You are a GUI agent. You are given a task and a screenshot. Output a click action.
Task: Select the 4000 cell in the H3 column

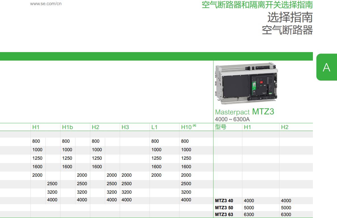127,200
